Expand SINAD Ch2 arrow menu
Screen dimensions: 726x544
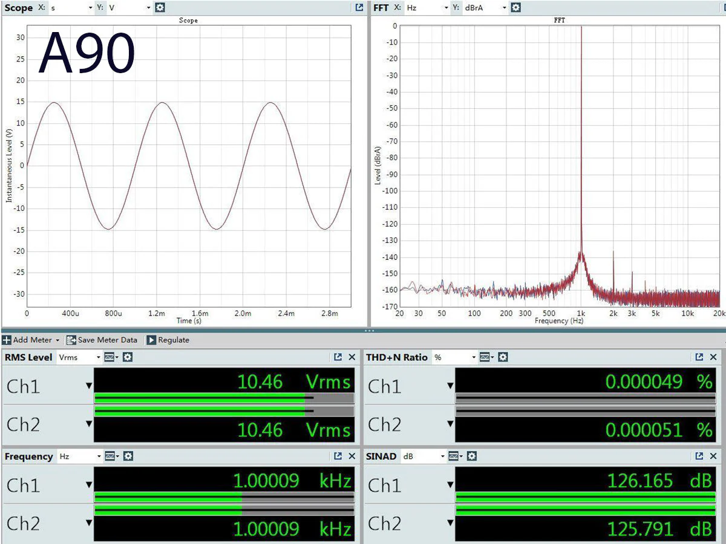coord(450,523)
